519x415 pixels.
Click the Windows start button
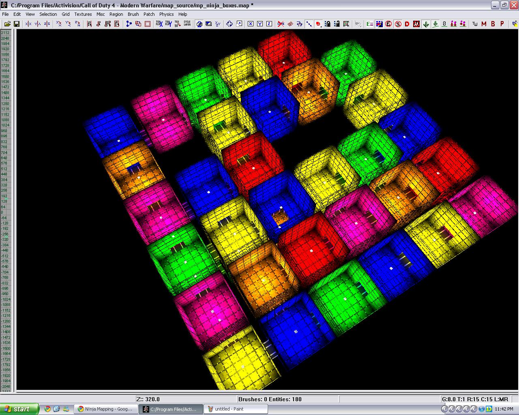tap(20, 409)
